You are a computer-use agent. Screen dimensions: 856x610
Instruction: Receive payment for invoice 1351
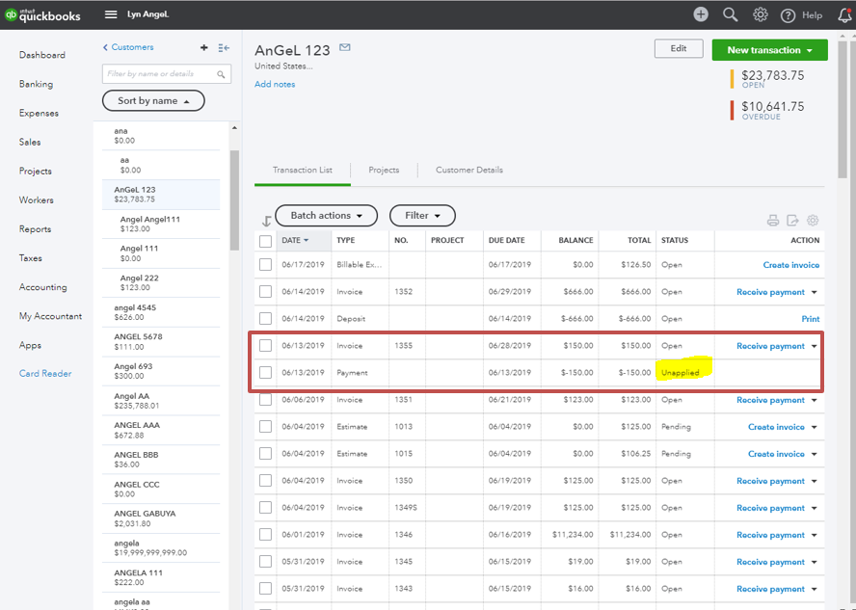[770, 401]
